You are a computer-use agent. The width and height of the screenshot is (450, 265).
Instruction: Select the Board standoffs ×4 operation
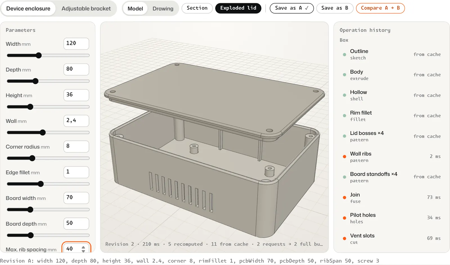coord(391,177)
